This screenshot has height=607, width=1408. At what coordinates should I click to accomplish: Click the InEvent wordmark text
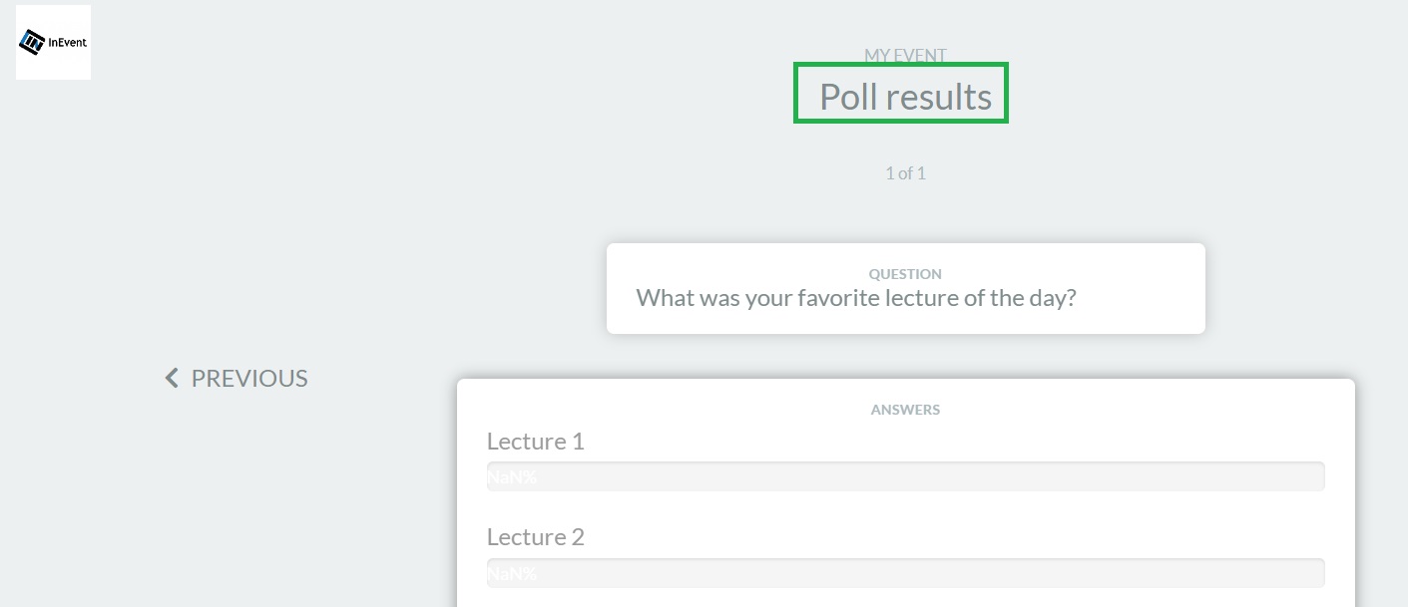[68, 42]
